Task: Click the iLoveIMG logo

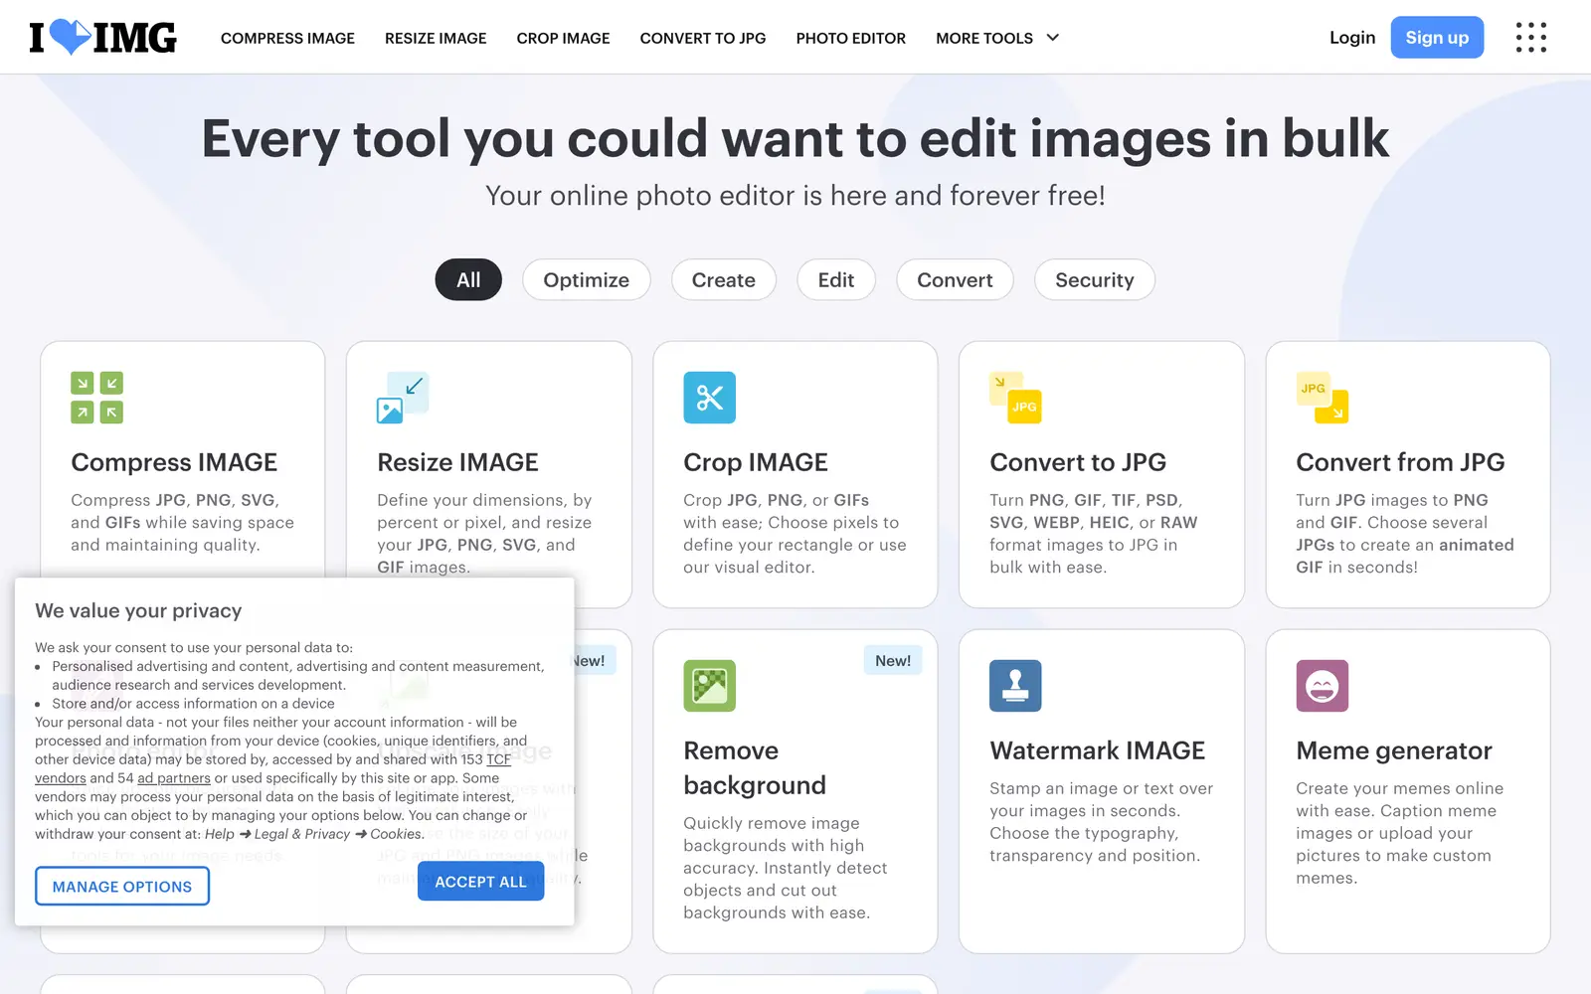Action: click(x=102, y=38)
